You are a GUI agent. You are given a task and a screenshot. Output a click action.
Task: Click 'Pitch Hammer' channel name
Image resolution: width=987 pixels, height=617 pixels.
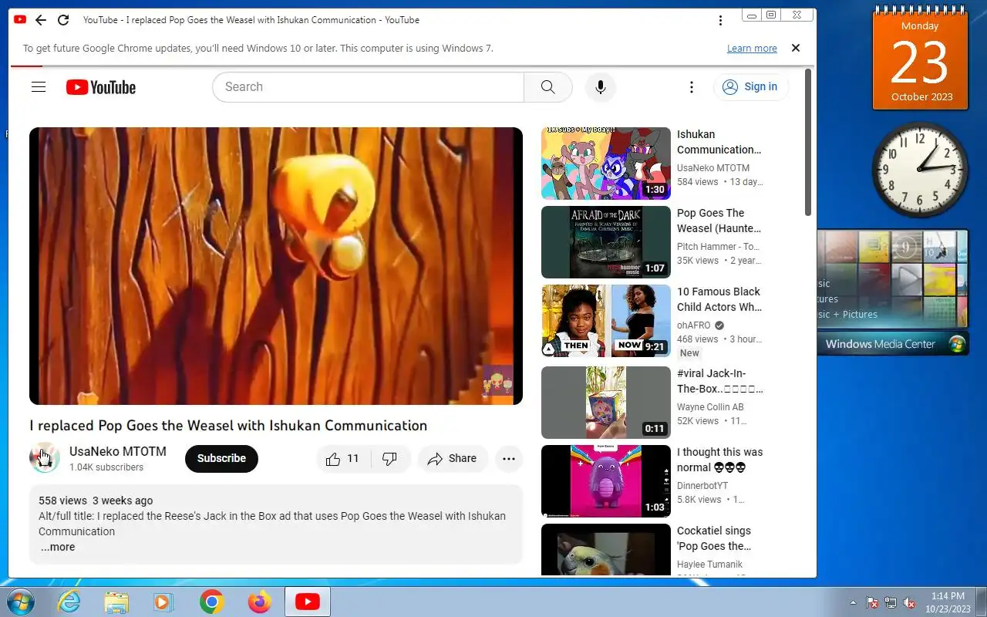click(717, 247)
